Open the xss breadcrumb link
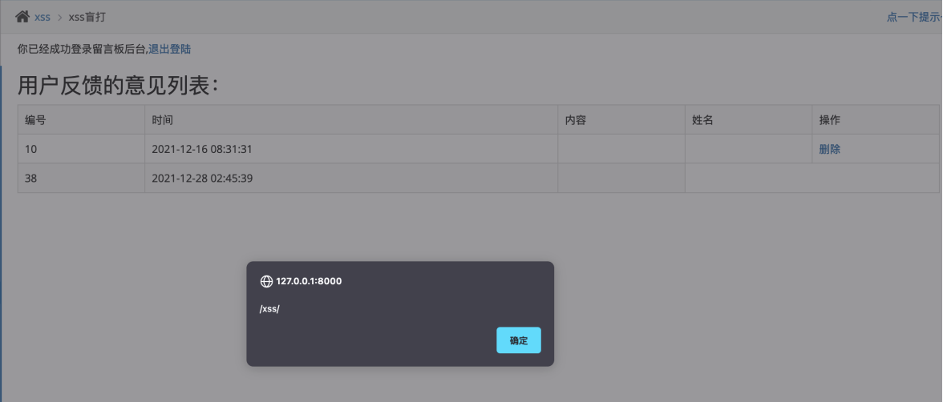 pyautogui.click(x=42, y=18)
